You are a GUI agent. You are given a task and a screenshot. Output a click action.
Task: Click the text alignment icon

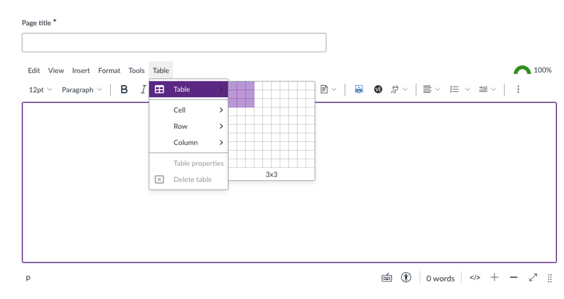click(x=427, y=90)
